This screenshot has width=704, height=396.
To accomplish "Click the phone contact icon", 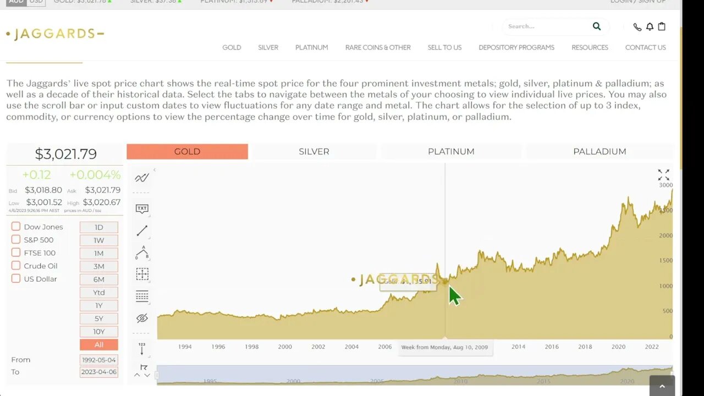I will tap(637, 26).
